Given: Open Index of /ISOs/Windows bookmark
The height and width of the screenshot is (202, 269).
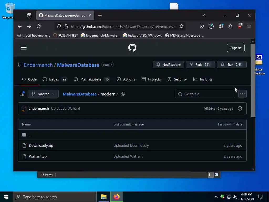Looking at the screenshot, I should click(x=142, y=36).
